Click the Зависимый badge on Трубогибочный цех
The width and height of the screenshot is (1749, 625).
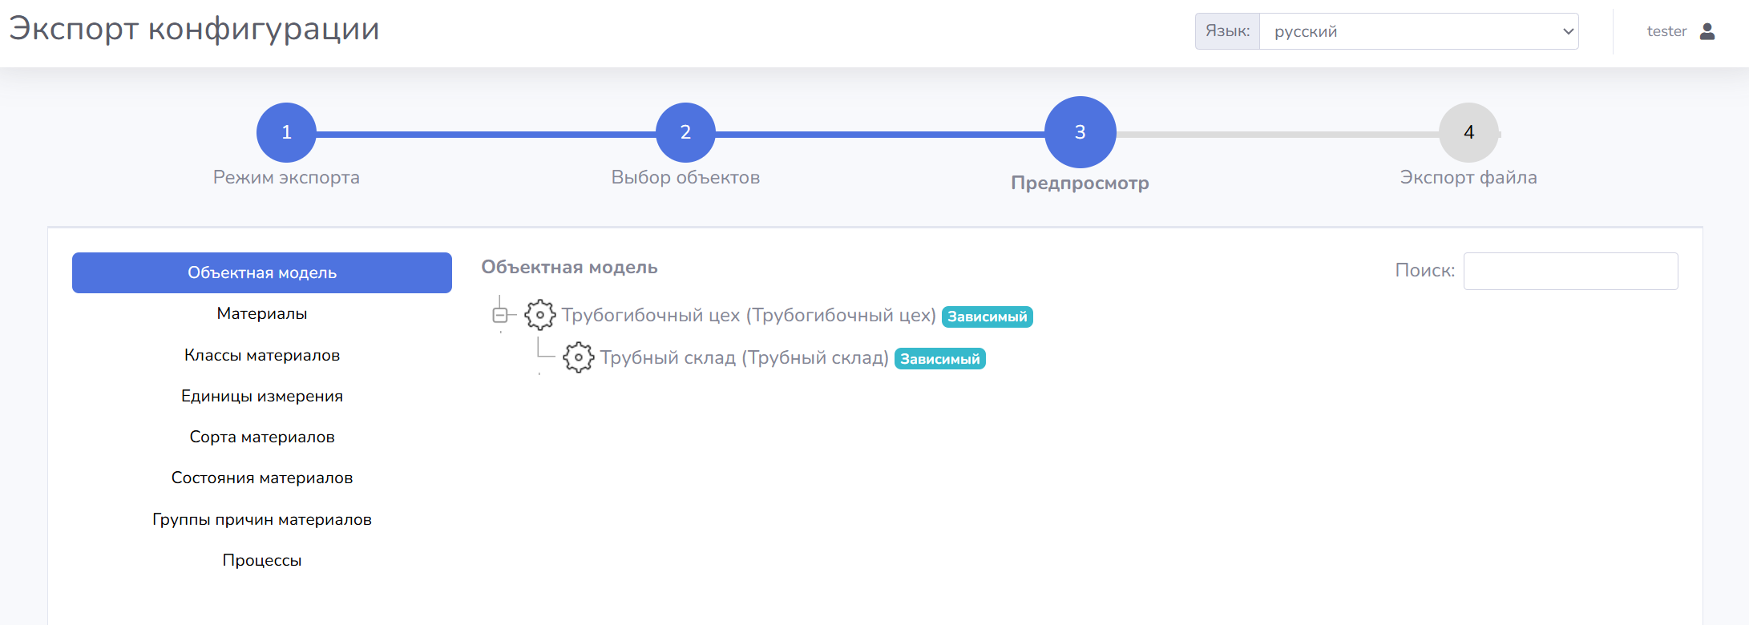987,317
